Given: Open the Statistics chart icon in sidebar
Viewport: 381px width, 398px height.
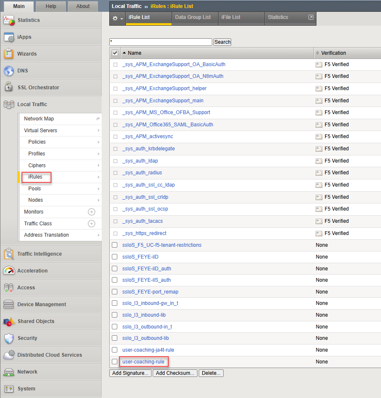Looking at the screenshot, I should pyautogui.click(x=9, y=20).
